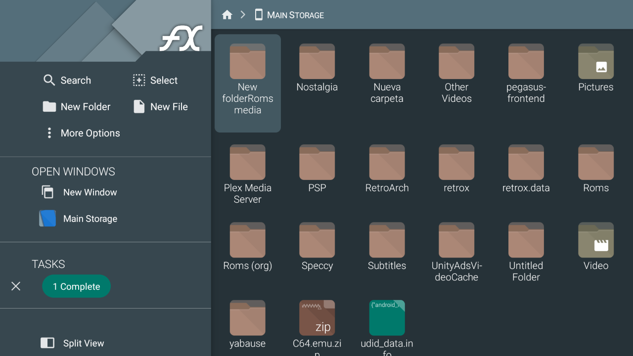Create a New Folder
The width and height of the screenshot is (633, 356).
[x=77, y=107]
